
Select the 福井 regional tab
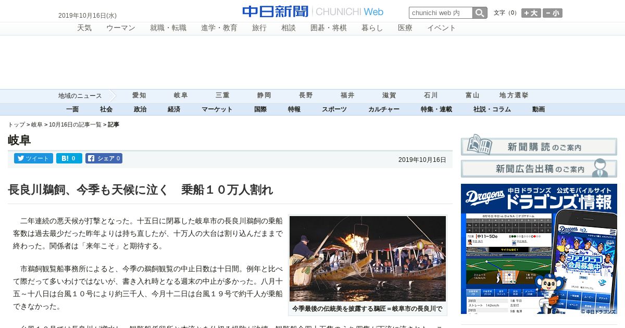click(x=347, y=96)
